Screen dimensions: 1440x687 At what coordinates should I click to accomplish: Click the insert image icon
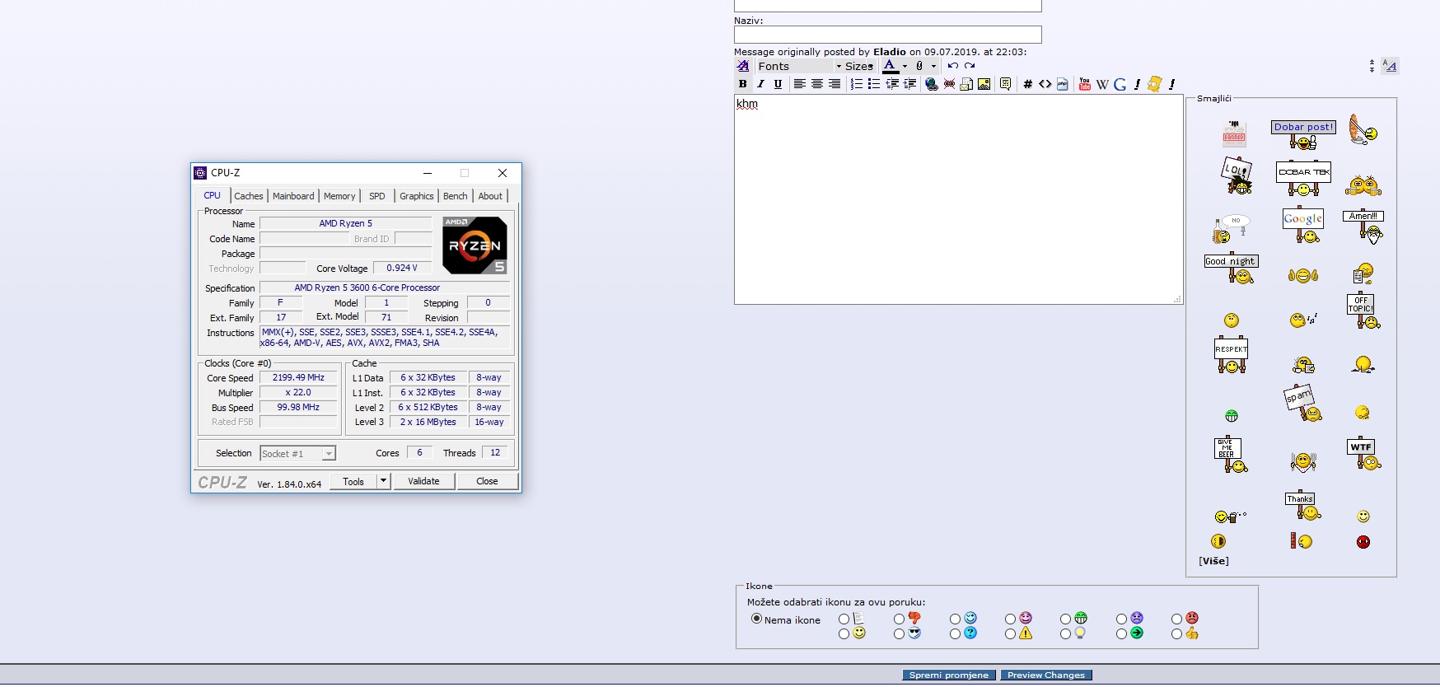tap(984, 84)
